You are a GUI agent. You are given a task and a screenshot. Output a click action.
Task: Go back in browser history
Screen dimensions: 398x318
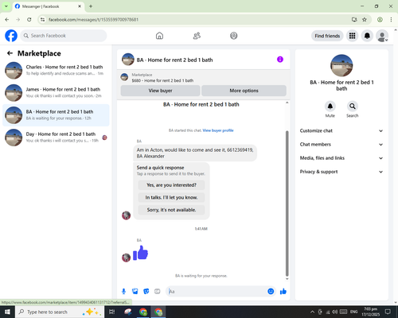(7, 20)
